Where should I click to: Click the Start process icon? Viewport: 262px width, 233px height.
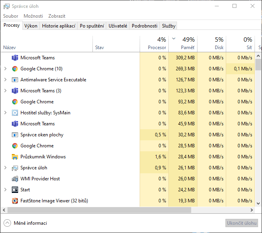pos(15,190)
